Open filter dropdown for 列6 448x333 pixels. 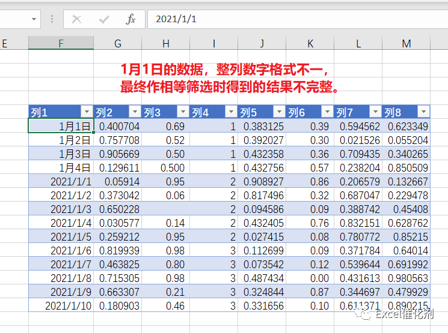pos(327,112)
